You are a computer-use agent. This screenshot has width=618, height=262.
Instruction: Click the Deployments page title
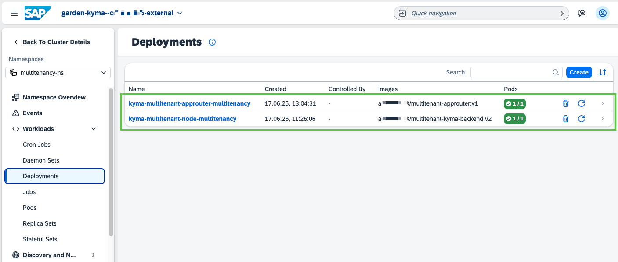pos(166,42)
